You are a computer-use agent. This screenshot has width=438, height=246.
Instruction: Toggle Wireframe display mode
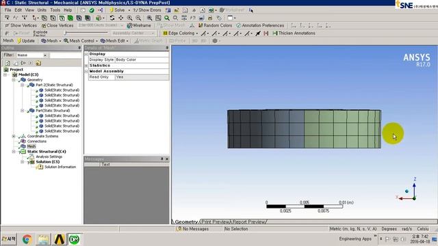coord(139,25)
